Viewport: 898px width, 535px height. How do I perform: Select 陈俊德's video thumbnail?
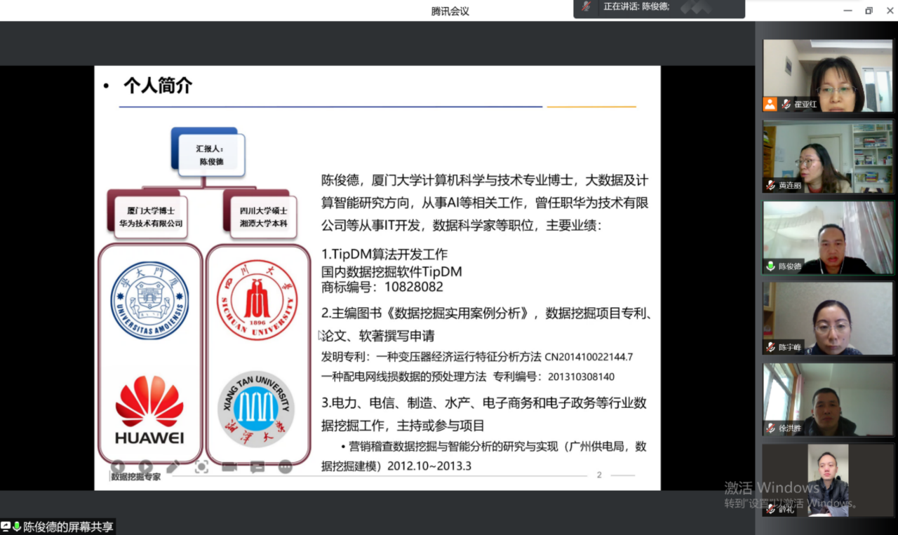point(827,237)
